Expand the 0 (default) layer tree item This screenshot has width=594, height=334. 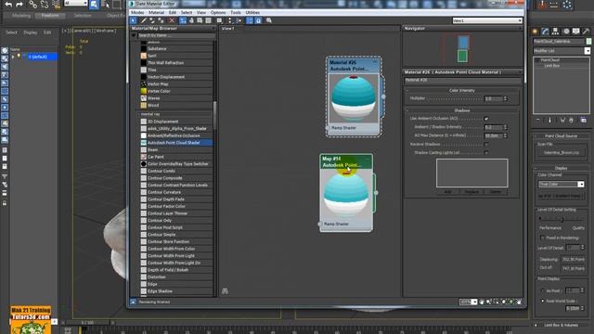pos(13,57)
